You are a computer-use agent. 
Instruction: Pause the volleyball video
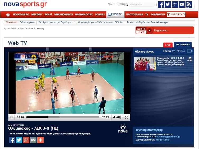(11, 117)
